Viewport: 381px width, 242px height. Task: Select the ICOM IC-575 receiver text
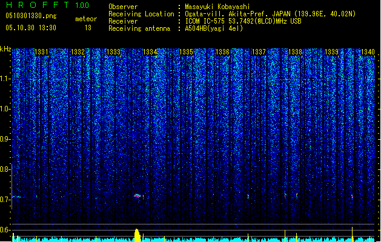[x=244, y=21]
